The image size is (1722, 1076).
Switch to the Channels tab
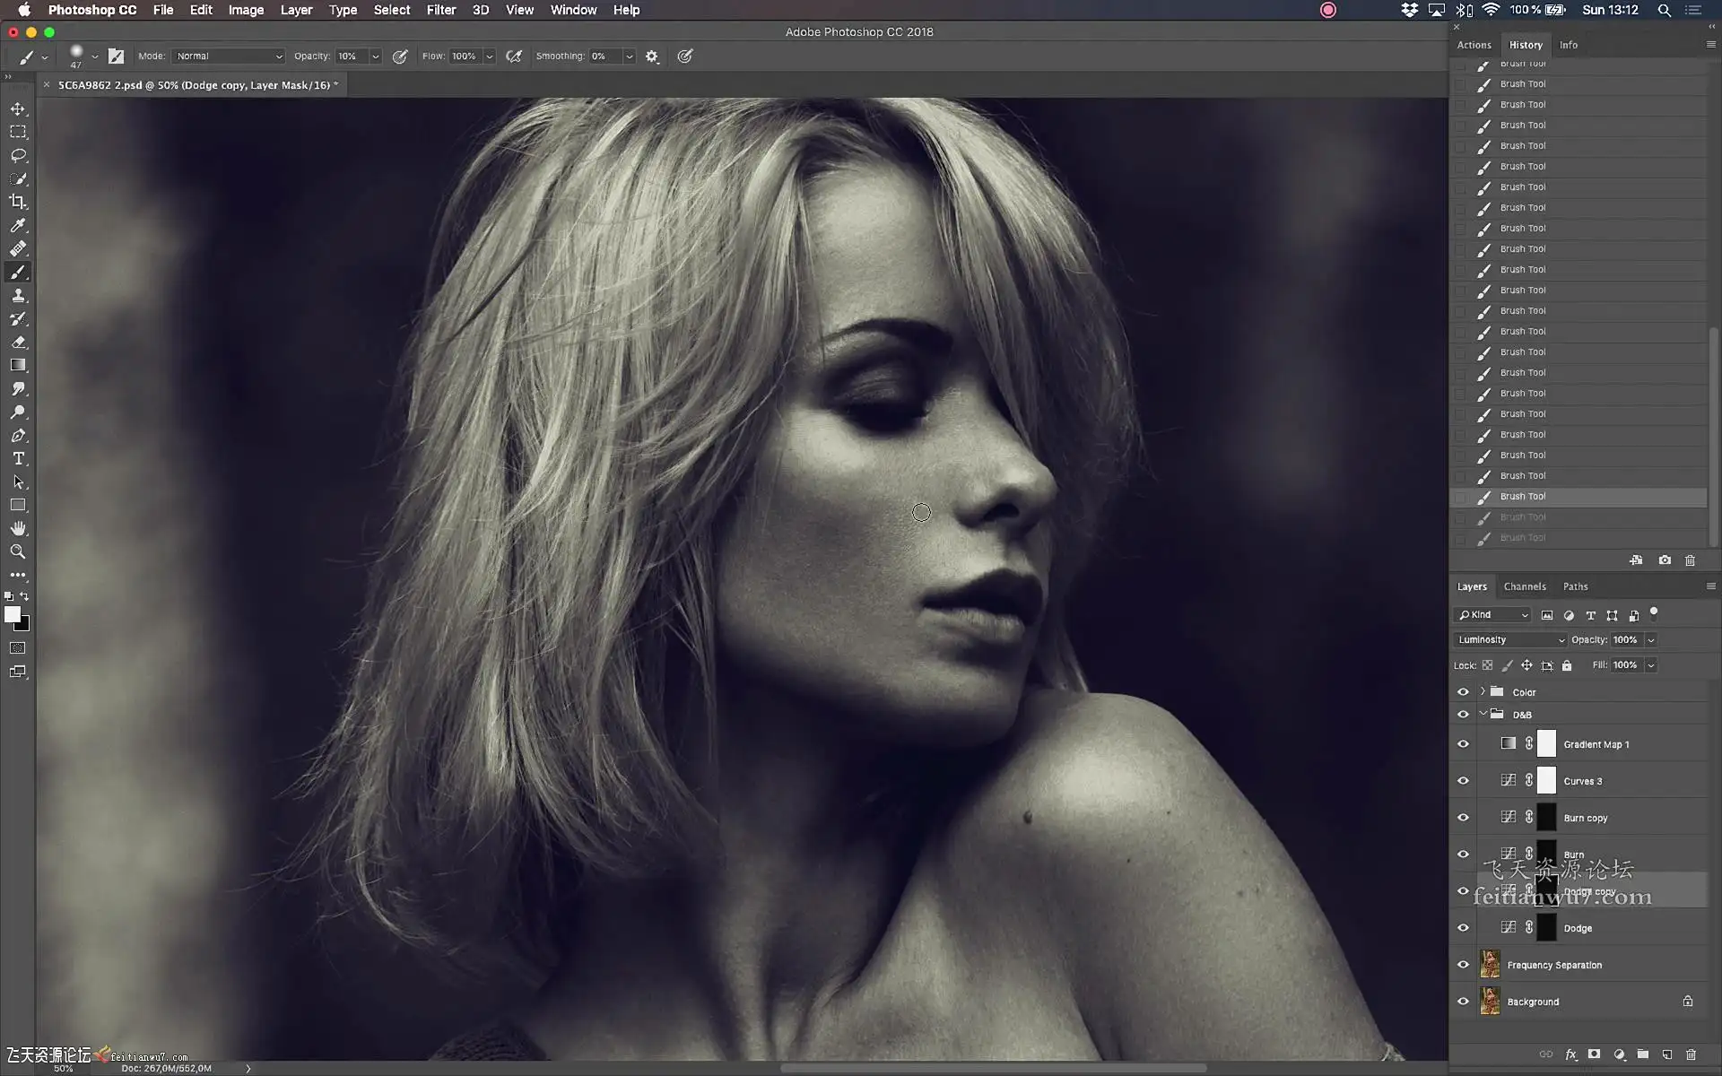point(1524,586)
